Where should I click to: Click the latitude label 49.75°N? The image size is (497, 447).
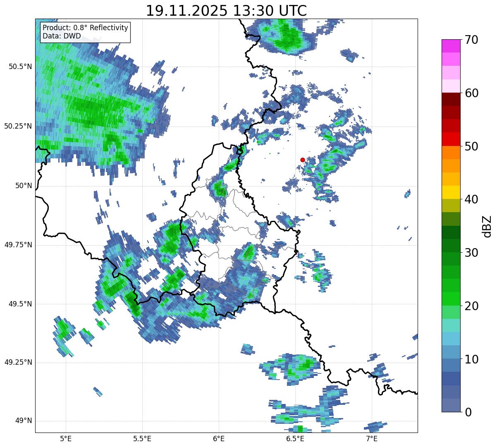pos(18,245)
